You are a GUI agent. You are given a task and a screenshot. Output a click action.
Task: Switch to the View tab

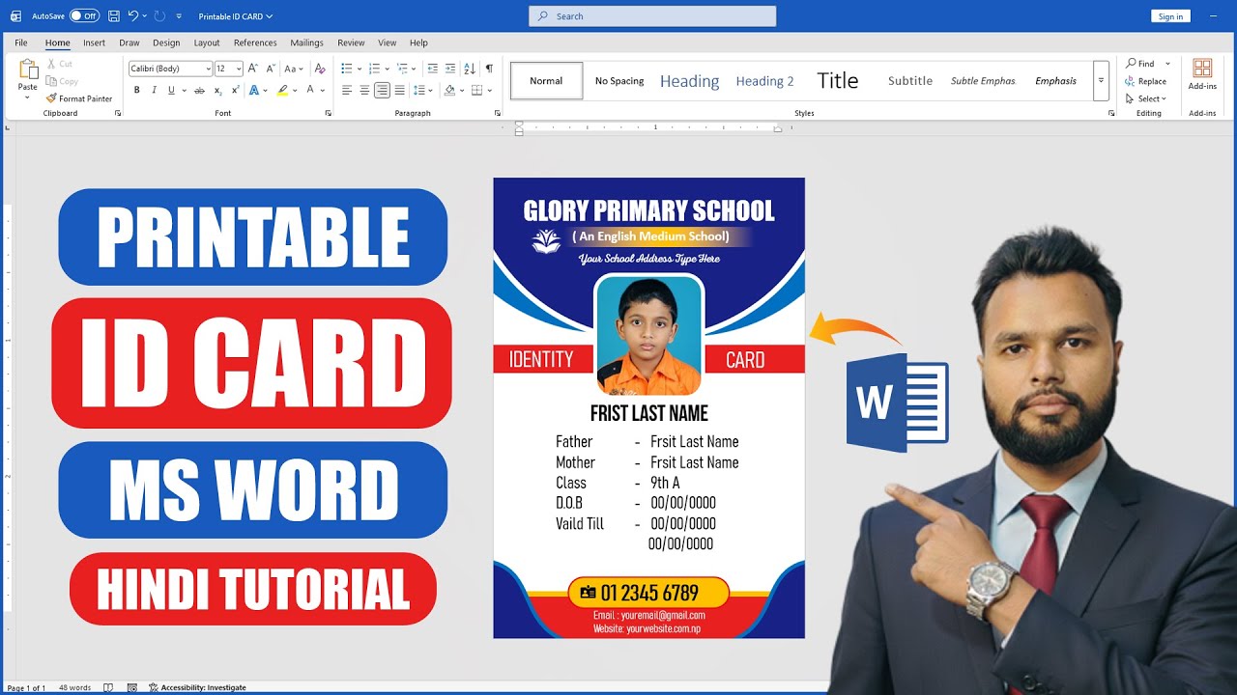(x=387, y=42)
